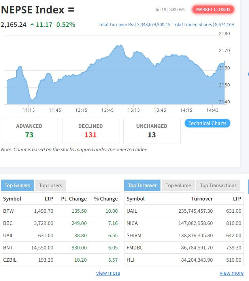The image size is (249, 281).
Task: Click the HLI symbol in Top Turnover
Action: pyautogui.click(x=130, y=260)
